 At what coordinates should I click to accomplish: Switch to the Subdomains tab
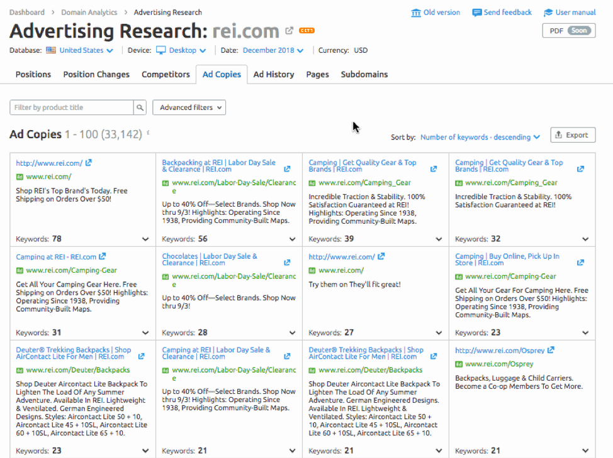[x=364, y=75]
